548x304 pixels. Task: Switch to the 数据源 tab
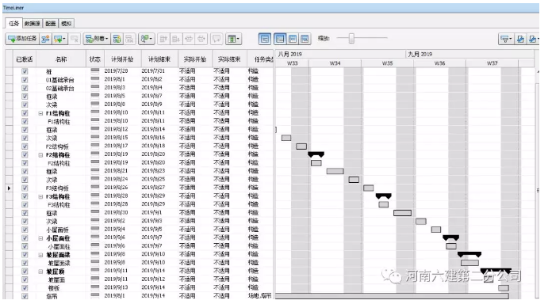(33, 24)
